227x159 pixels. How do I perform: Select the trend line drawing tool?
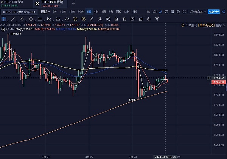pyautogui.click(x=13, y=19)
